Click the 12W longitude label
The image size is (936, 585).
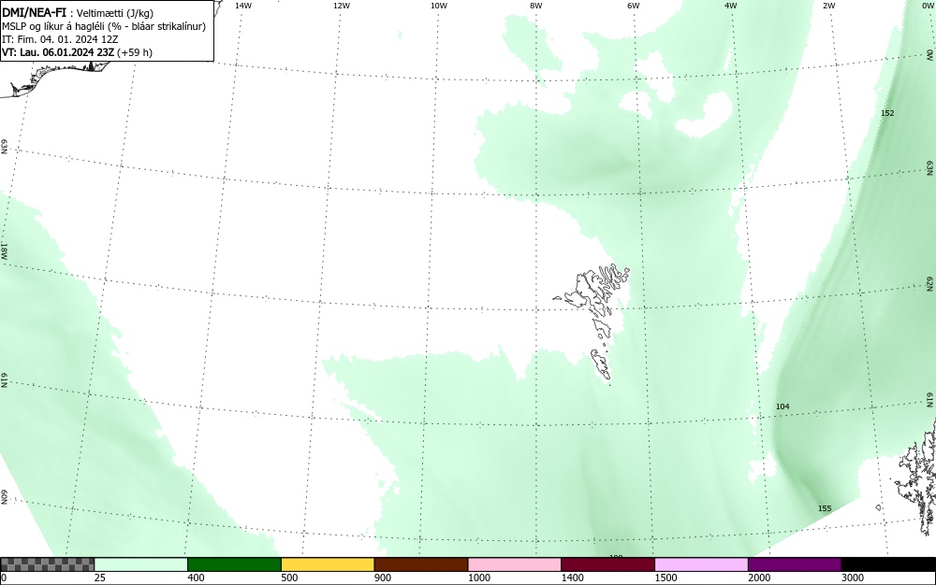tap(342, 6)
